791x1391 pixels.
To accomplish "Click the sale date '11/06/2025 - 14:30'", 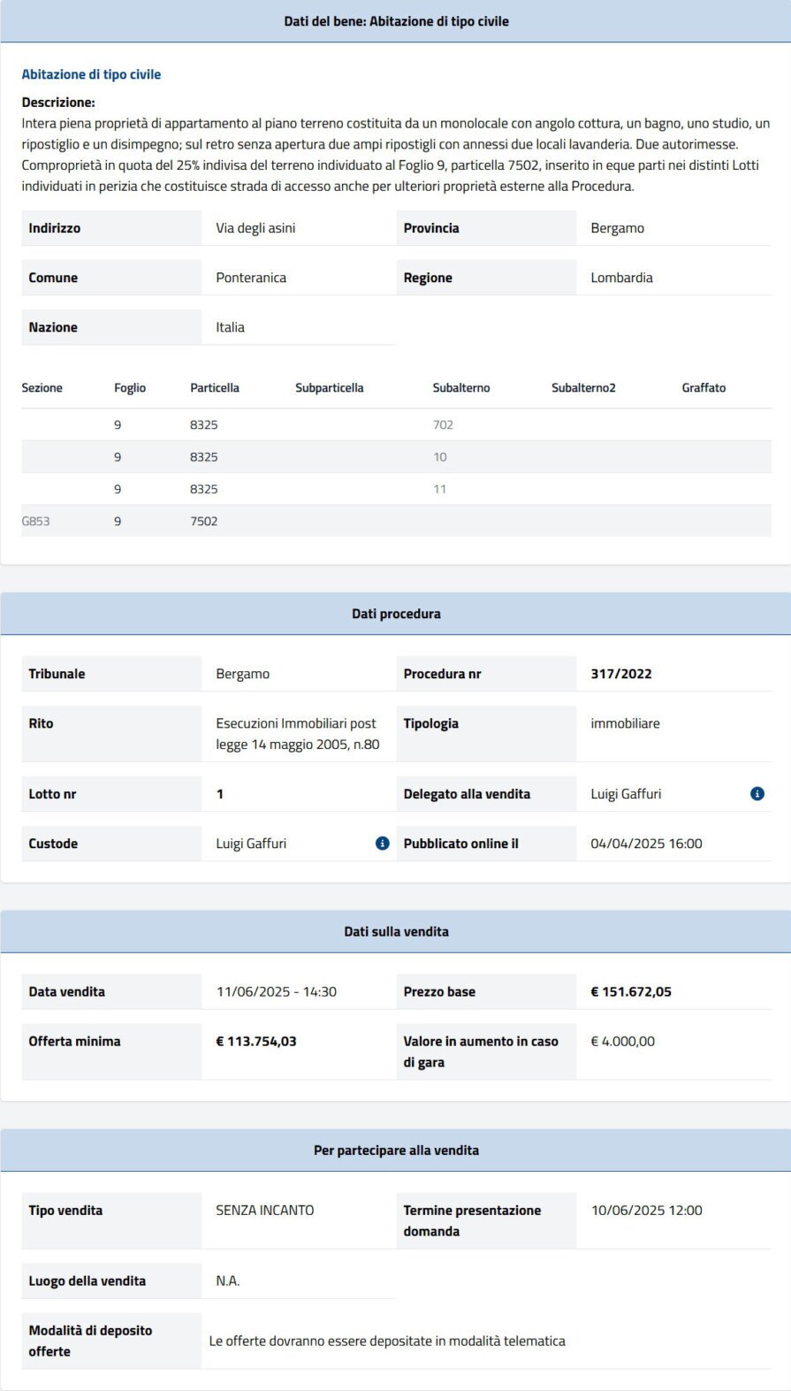I will 277,992.
